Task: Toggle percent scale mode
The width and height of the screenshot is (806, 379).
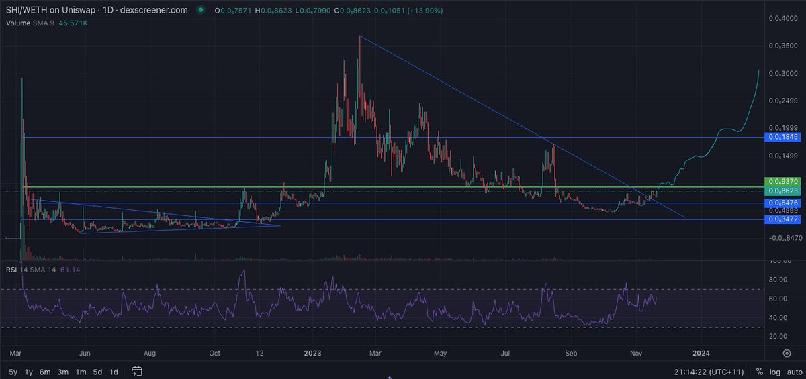Action: [759, 371]
